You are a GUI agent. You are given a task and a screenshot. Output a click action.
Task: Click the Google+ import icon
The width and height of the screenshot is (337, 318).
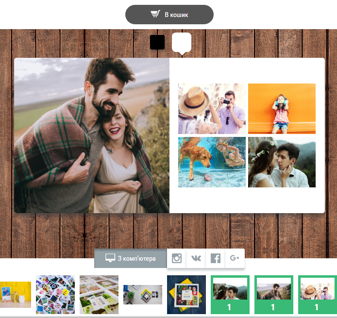tap(235, 258)
